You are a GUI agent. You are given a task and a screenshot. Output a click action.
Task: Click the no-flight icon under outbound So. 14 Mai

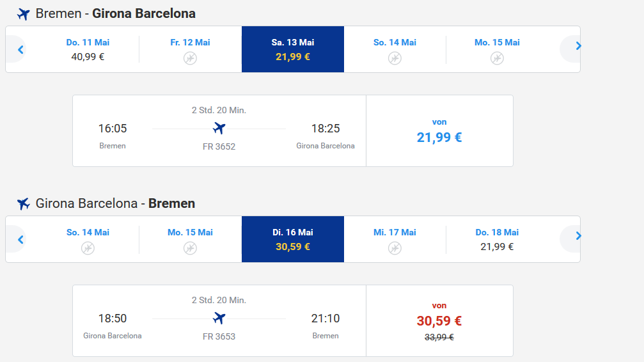tap(395, 58)
